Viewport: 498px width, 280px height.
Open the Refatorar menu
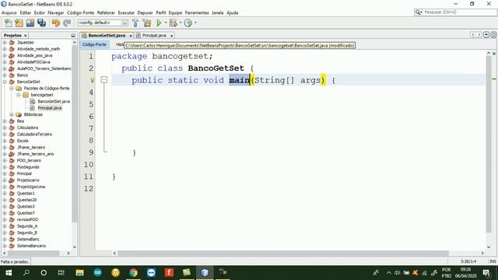106,12
